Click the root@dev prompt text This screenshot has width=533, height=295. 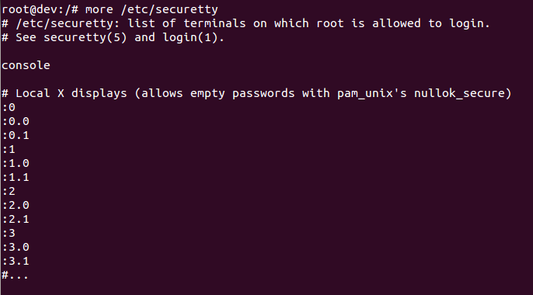[x=40, y=9]
